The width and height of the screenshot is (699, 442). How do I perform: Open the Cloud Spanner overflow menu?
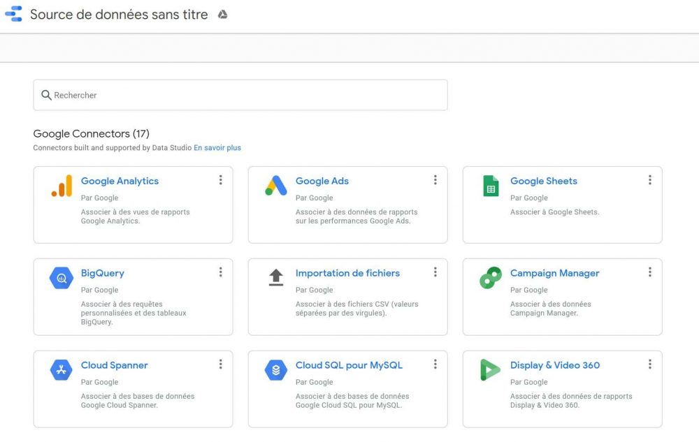click(221, 364)
